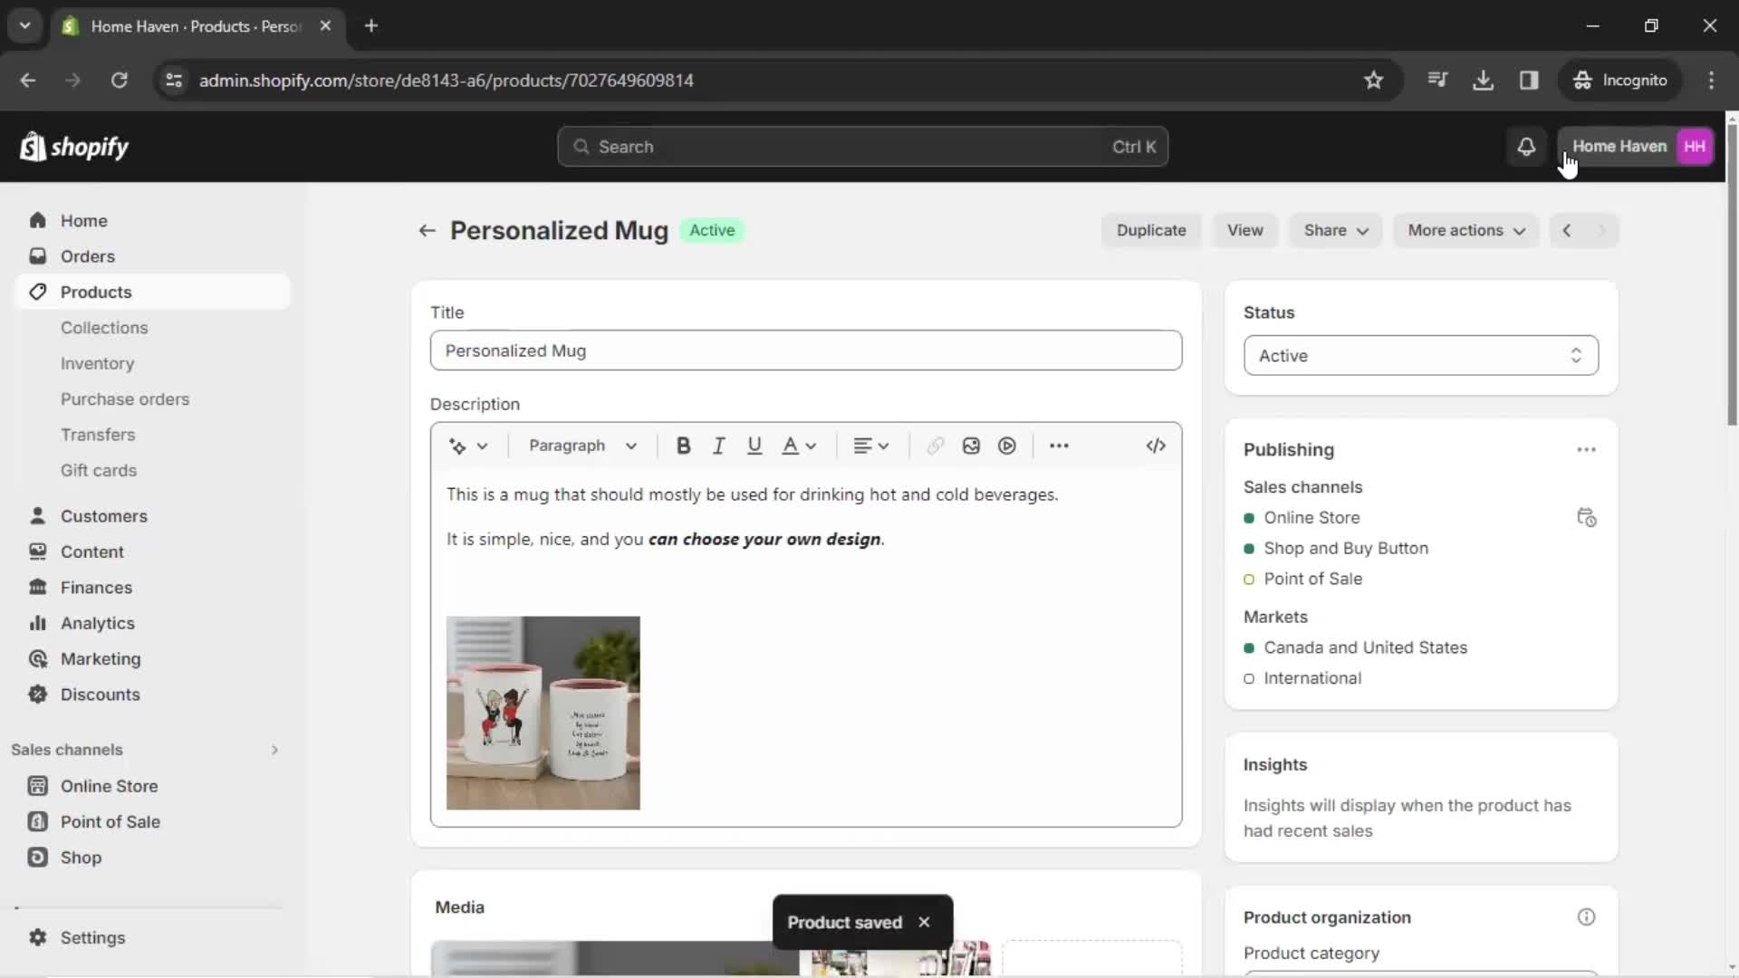
Task: Click the View product button
Action: [1244, 231]
